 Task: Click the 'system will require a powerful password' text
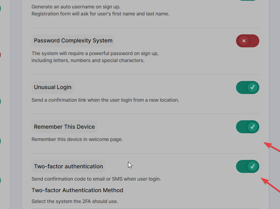tap(95, 54)
